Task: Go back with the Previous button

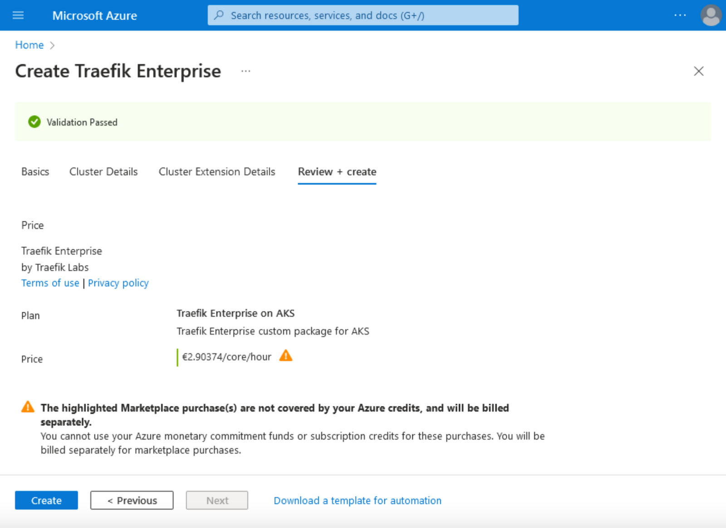Action: (x=132, y=500)
